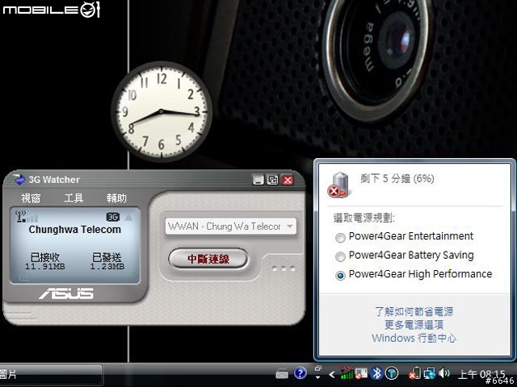Click the Chunghwa Telecom carrier name
This screenshot has height=387, width=517.
(x=75, y=229)
